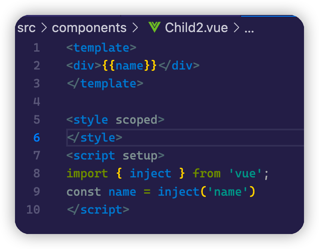319x249 pixels.
Task: Click line number 1 in gutter
Action: click(37, 48)
